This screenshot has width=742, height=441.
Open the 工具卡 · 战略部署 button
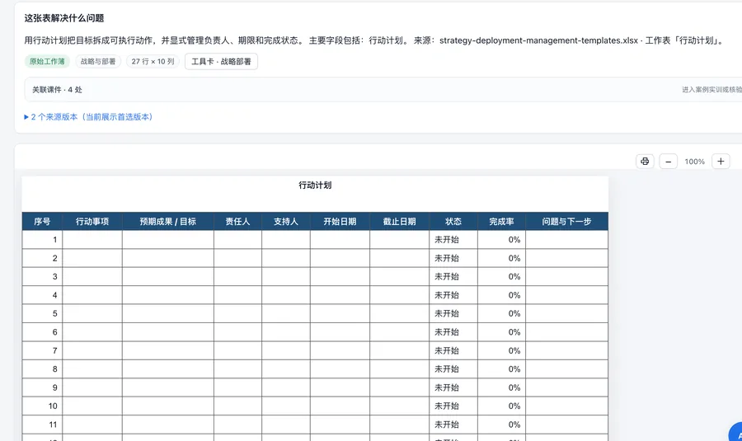tap(221, 62)
